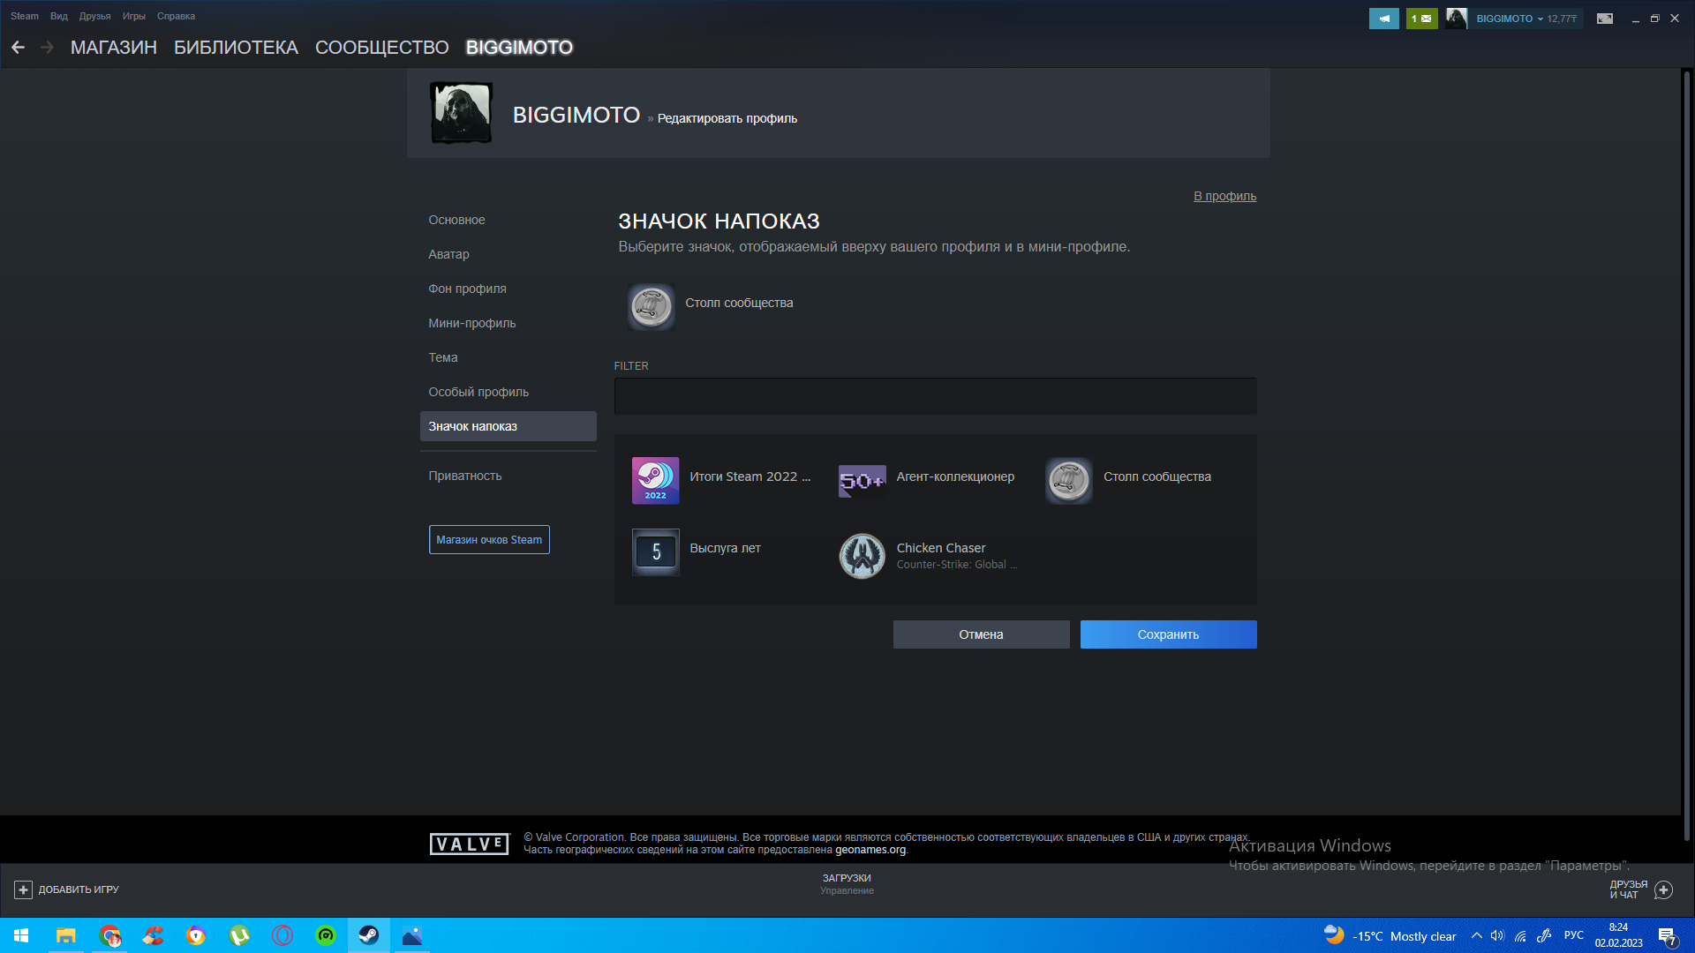This screenshot has width=1695, height=953.
Task: Select Тема in the sidebar
Action: pos(442,357)
